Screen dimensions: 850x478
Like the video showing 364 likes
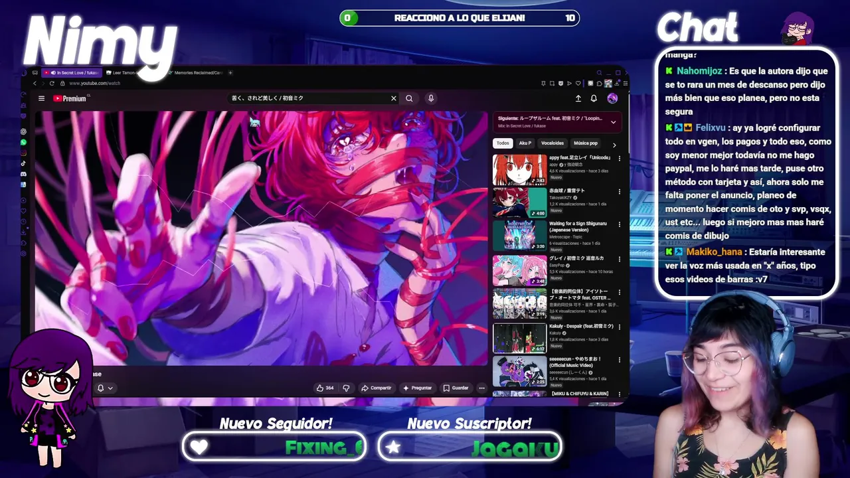(x=325, y=388)
